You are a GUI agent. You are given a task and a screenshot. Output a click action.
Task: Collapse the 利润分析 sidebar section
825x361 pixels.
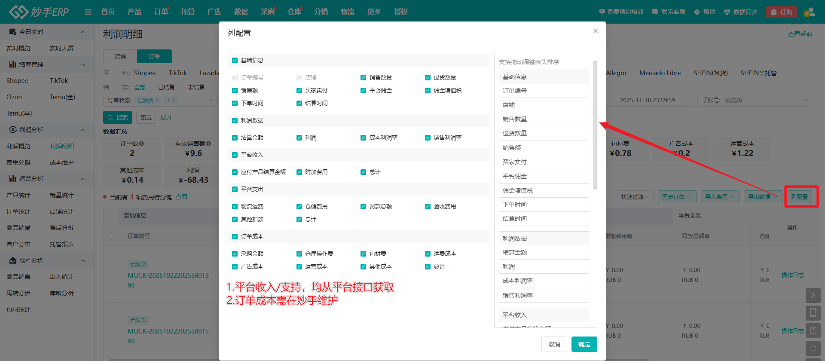point(82,130)
